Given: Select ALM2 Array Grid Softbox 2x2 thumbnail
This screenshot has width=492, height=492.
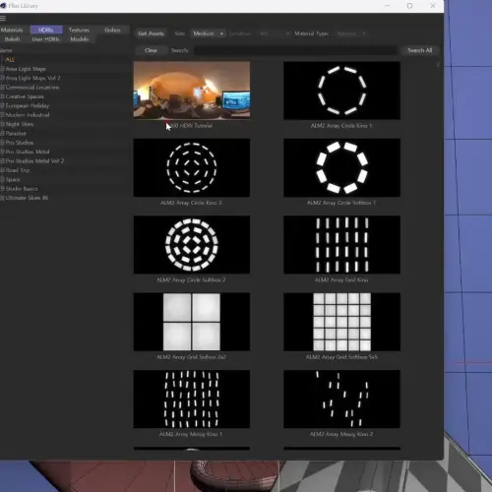Looking at the screenshot, I should (x=192, y=322).
